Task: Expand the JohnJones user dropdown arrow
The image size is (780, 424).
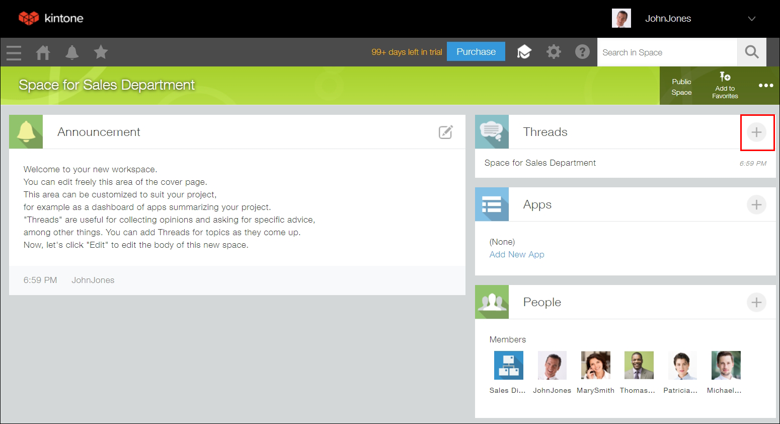Action: point(751,19)
